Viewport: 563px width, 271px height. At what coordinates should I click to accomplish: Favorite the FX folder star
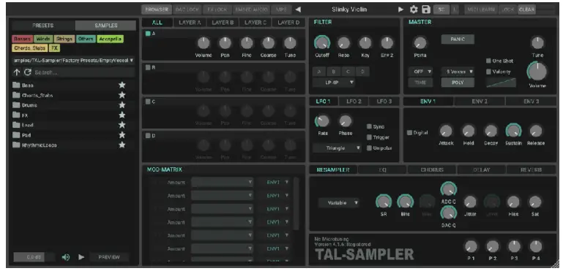click(122, 115)
